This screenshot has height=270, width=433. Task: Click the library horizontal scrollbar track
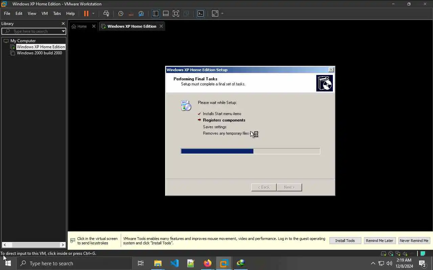tap(34, 245)
